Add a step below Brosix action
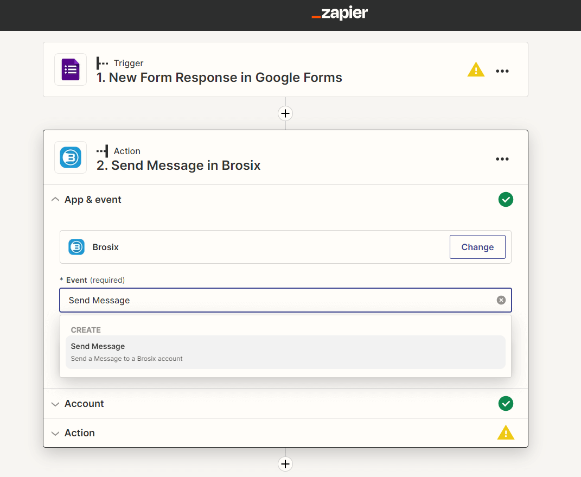Image resolution: width=581 pixels, height=477 pixels. click(x=285, y=463)
